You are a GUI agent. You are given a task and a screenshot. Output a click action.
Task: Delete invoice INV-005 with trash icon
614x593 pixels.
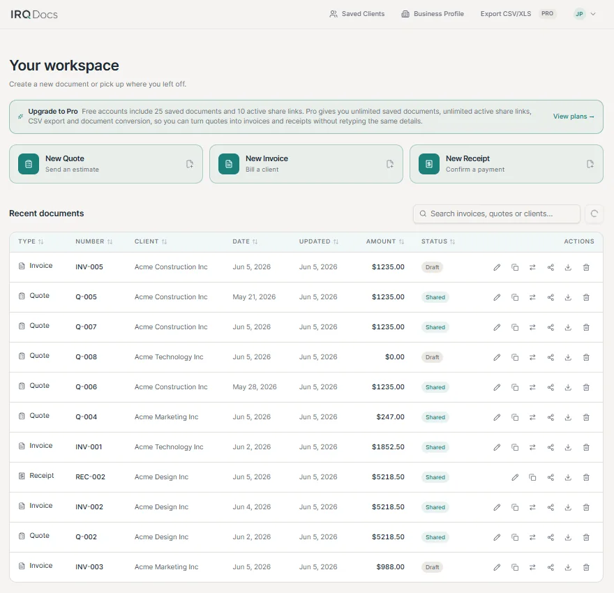[x=586, y=267]
